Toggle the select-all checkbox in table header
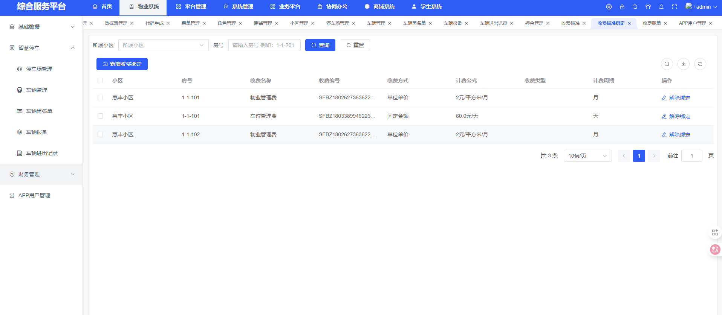 coord(100,81)
